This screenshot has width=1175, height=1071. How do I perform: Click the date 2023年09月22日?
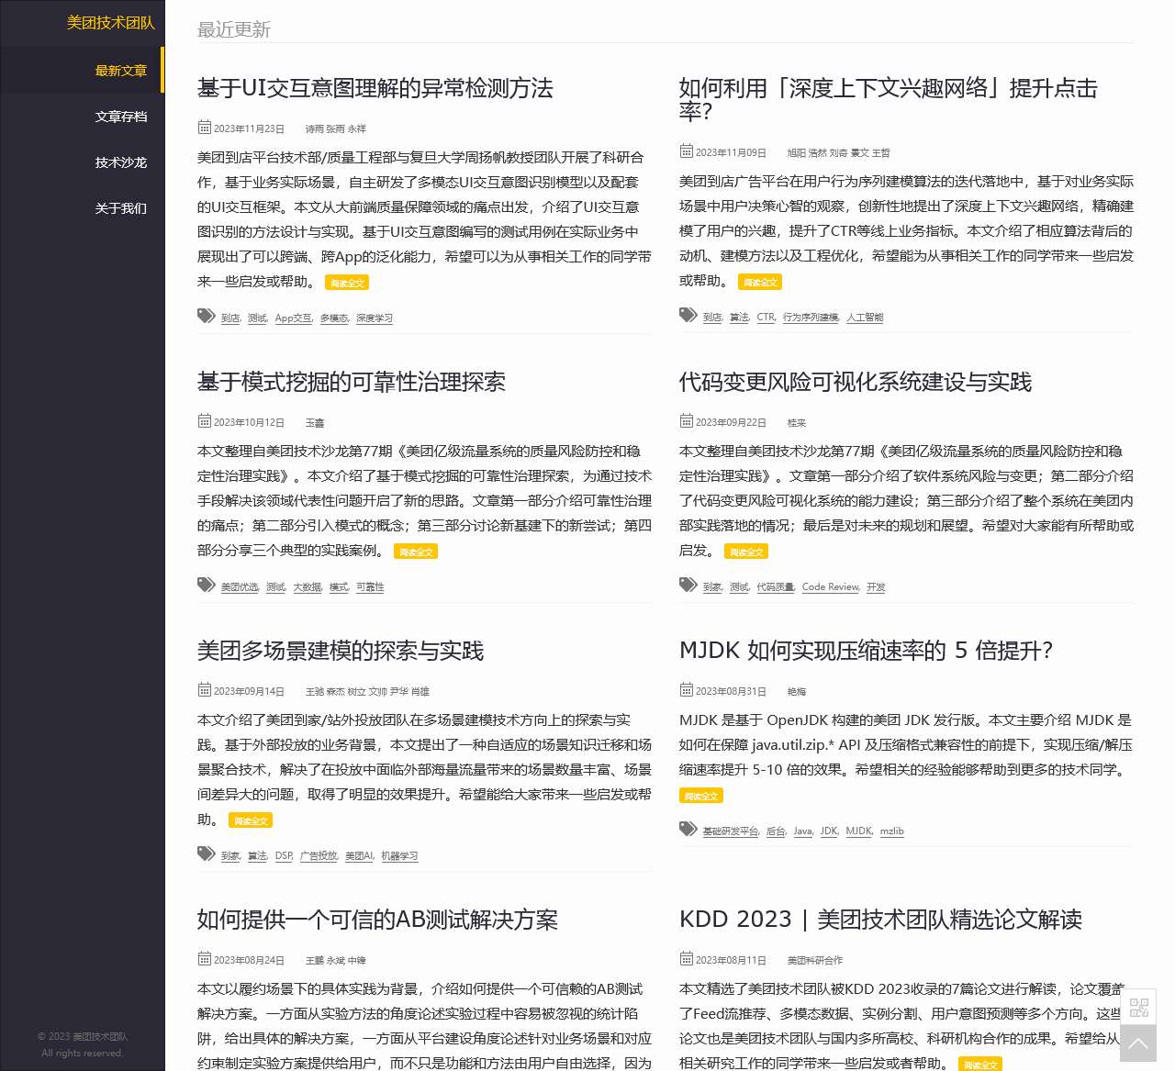coord(731,422)
